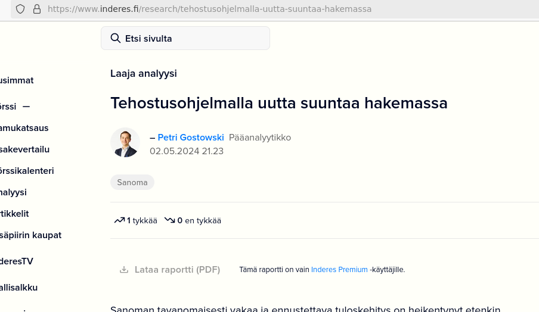Click the upward trend like icon
539x312 pixels.
pos(119,220)
